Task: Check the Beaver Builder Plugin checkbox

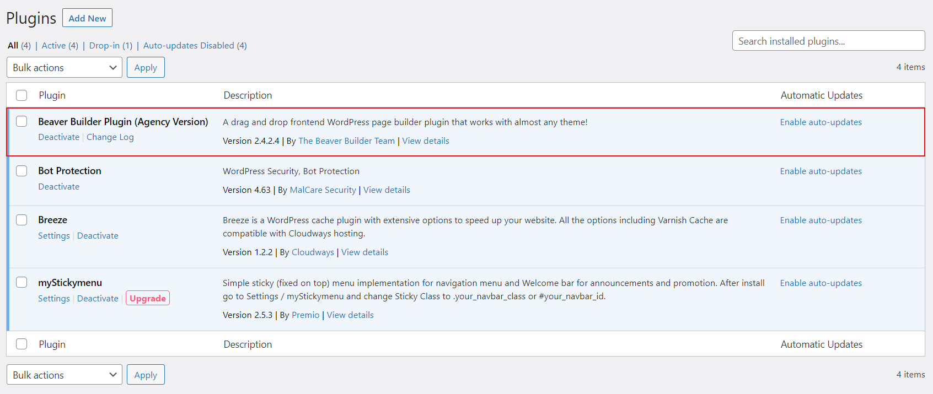Action: pyautogui.click(x=22, y=121)
